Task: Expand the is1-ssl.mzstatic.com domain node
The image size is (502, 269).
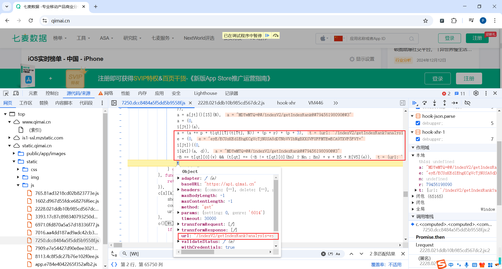Action: [x=9, y=138]
